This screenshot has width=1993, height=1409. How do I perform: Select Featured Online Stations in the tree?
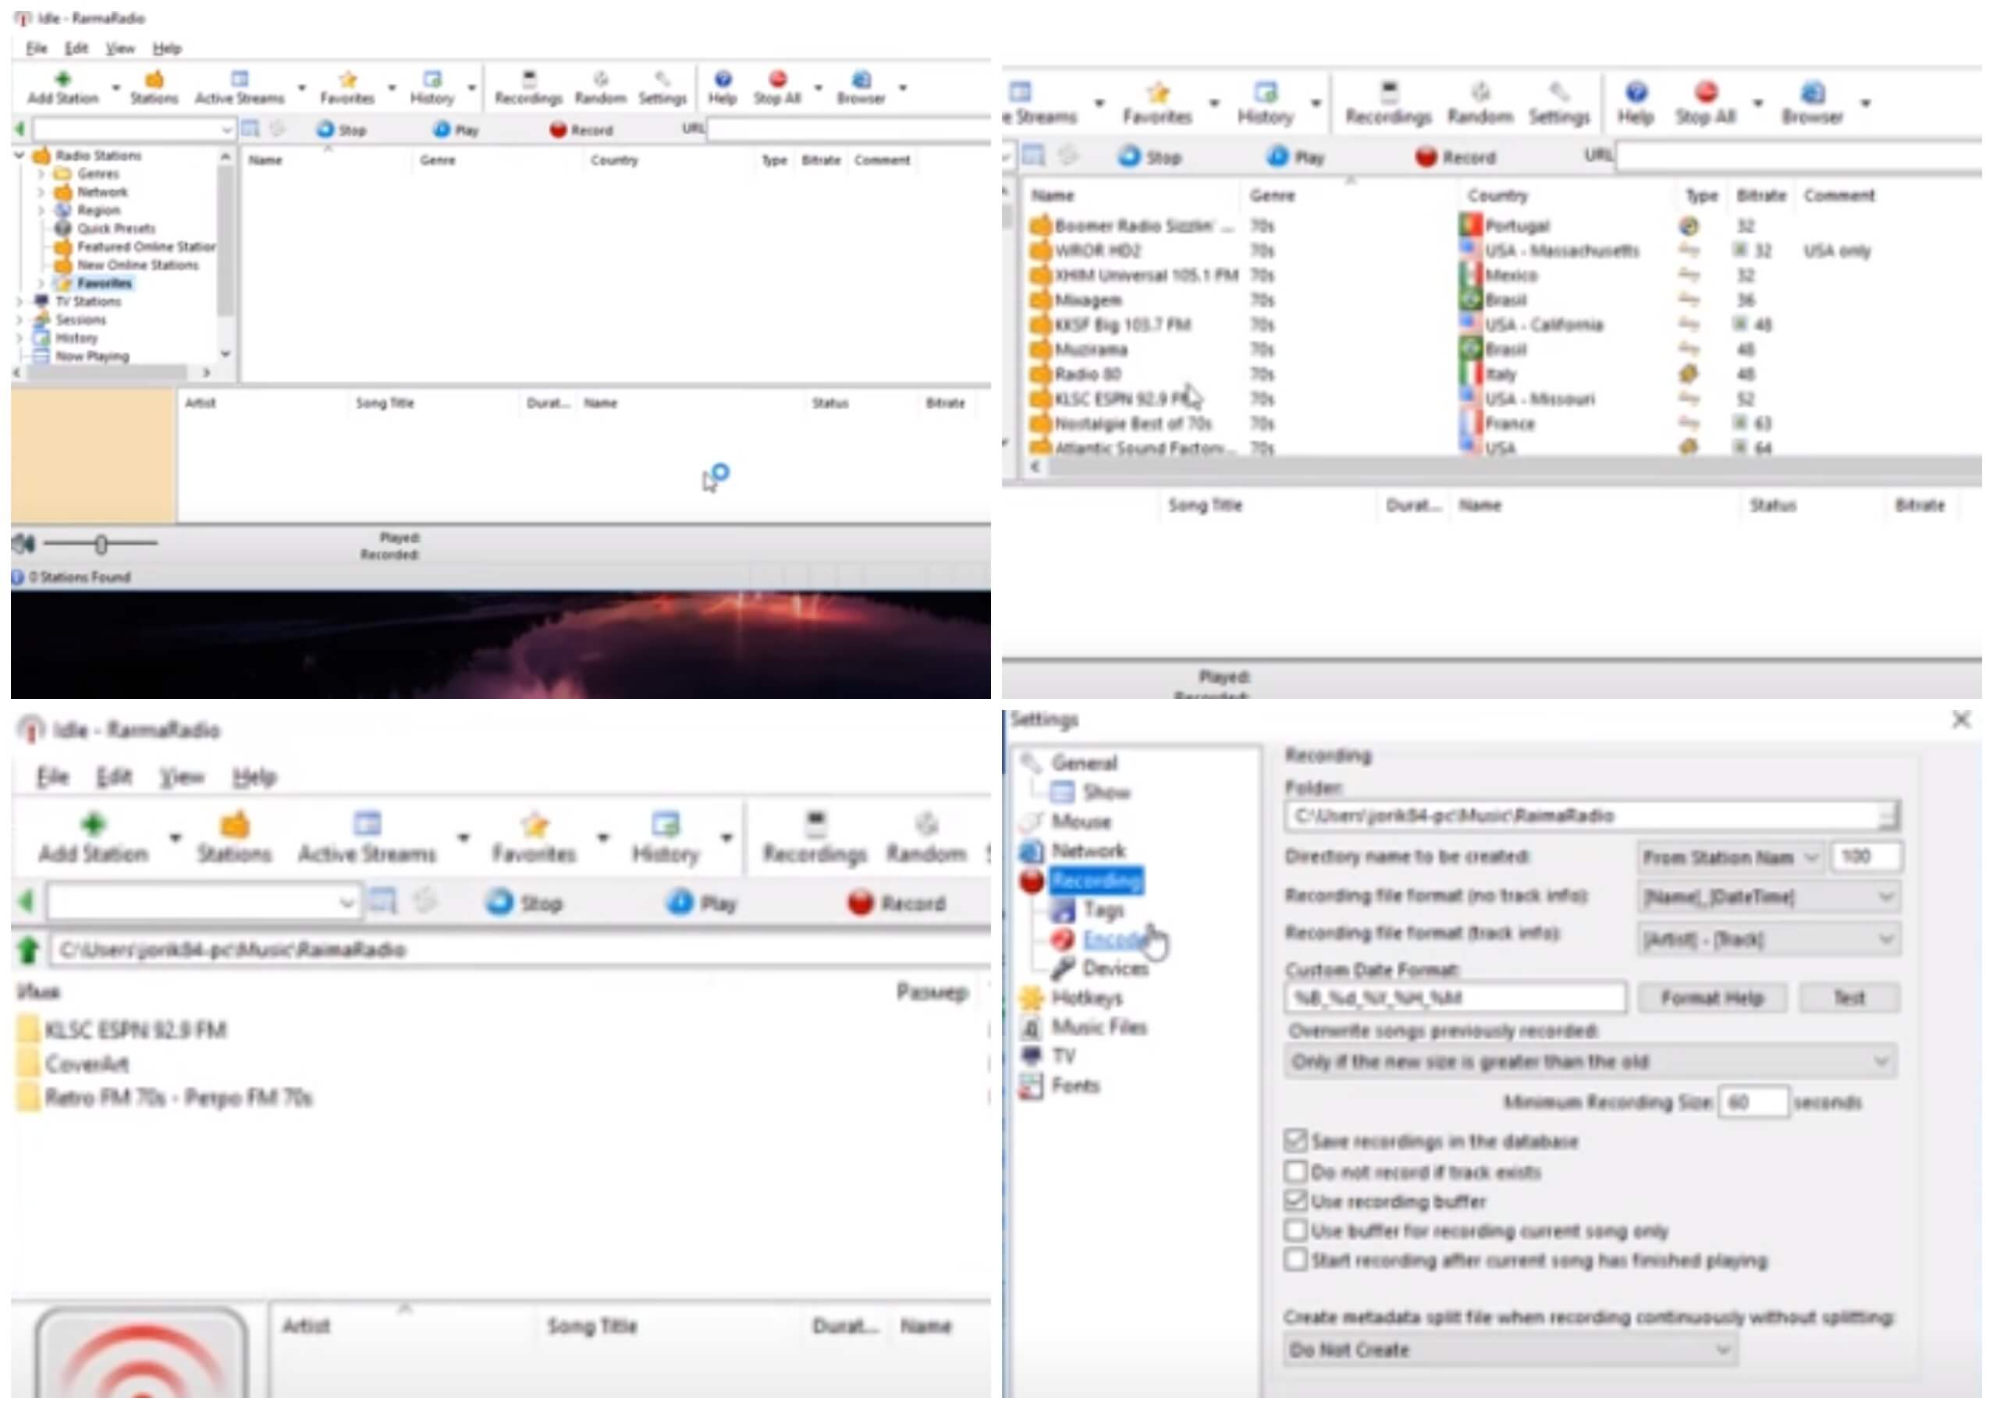[145, 247]
